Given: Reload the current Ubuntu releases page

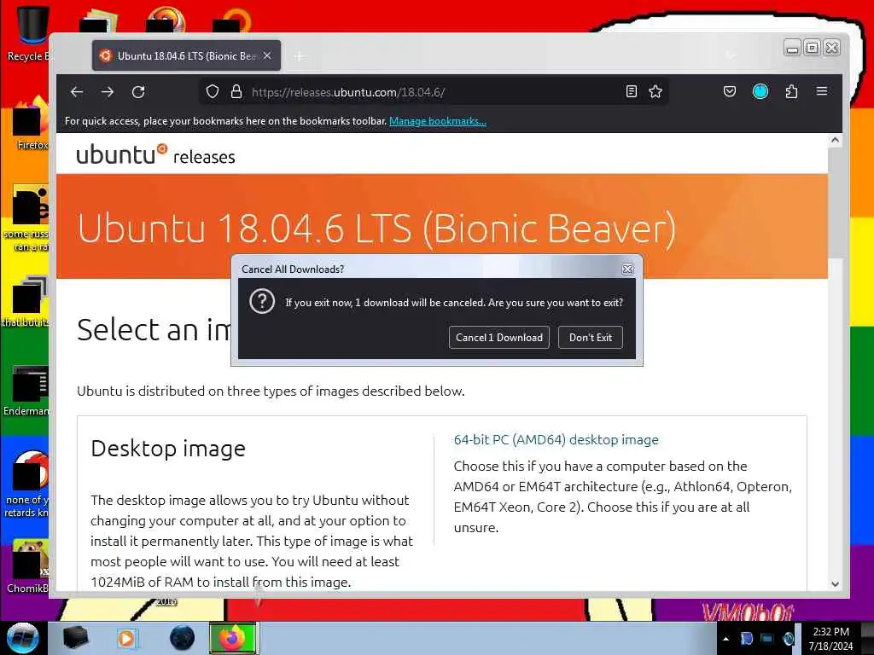Looking at the screenshot, I should 138,92.
